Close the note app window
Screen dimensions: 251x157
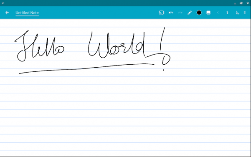pyautogui.click(x=248, y=3)
